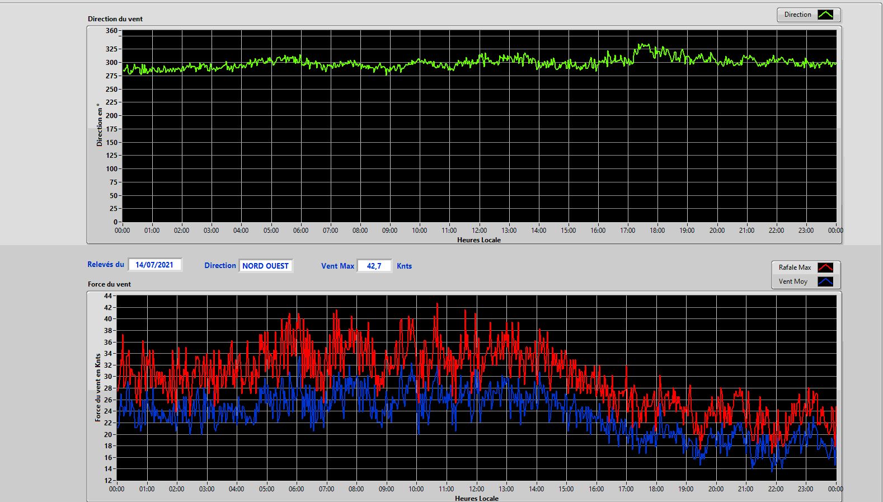Click the date field 14/07/2021
Screen dimensions: 883x502
click(x=154, y=265)
